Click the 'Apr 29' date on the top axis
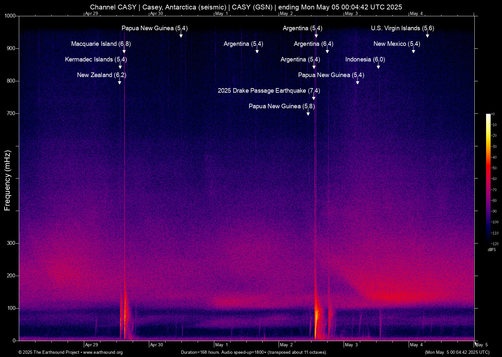 (x=91, y=14)
